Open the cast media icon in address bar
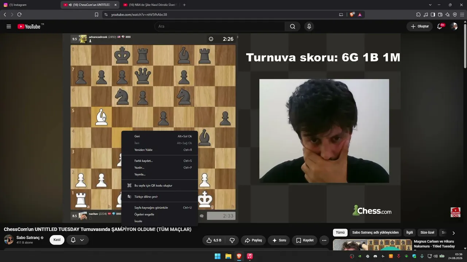The width and height of the screenshot is (467, 262). pos(341,15)
